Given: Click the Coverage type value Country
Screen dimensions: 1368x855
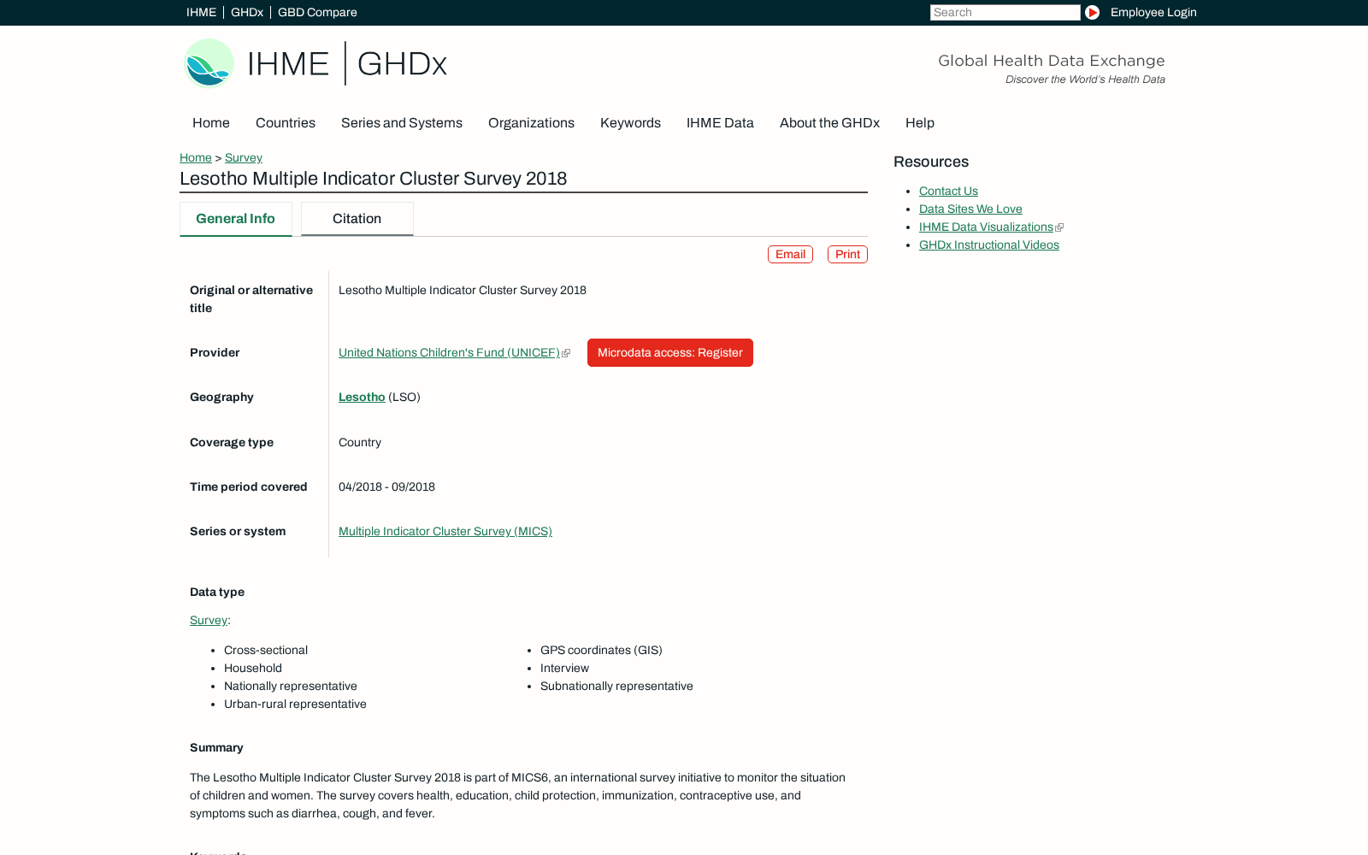Looking at the screenshot, I should point(360,443).
